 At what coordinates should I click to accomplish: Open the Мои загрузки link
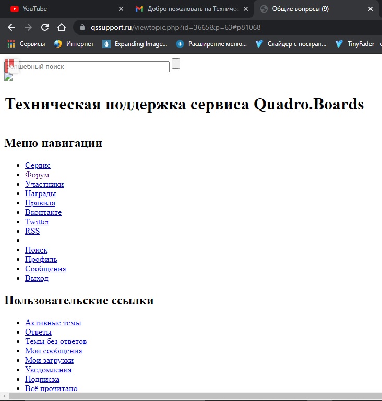click(x=49, y=360)
